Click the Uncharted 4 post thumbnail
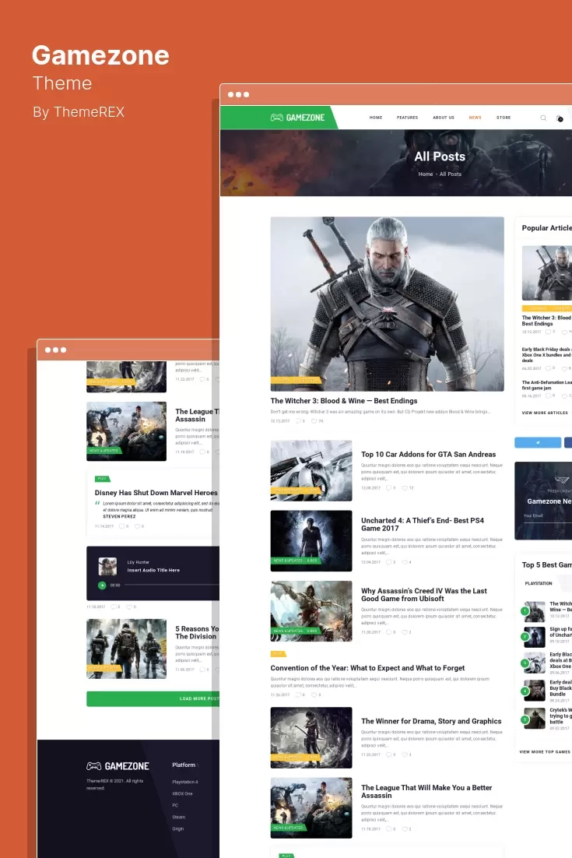This screenshot has width=572, height=858. click(x=311, y=540)
